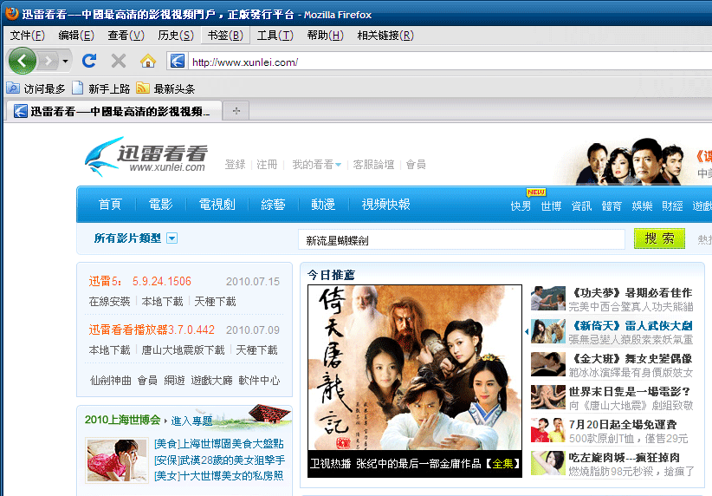Click 在線安裝 for 迅雷5

pyautogui.click(x=109, y=302)
